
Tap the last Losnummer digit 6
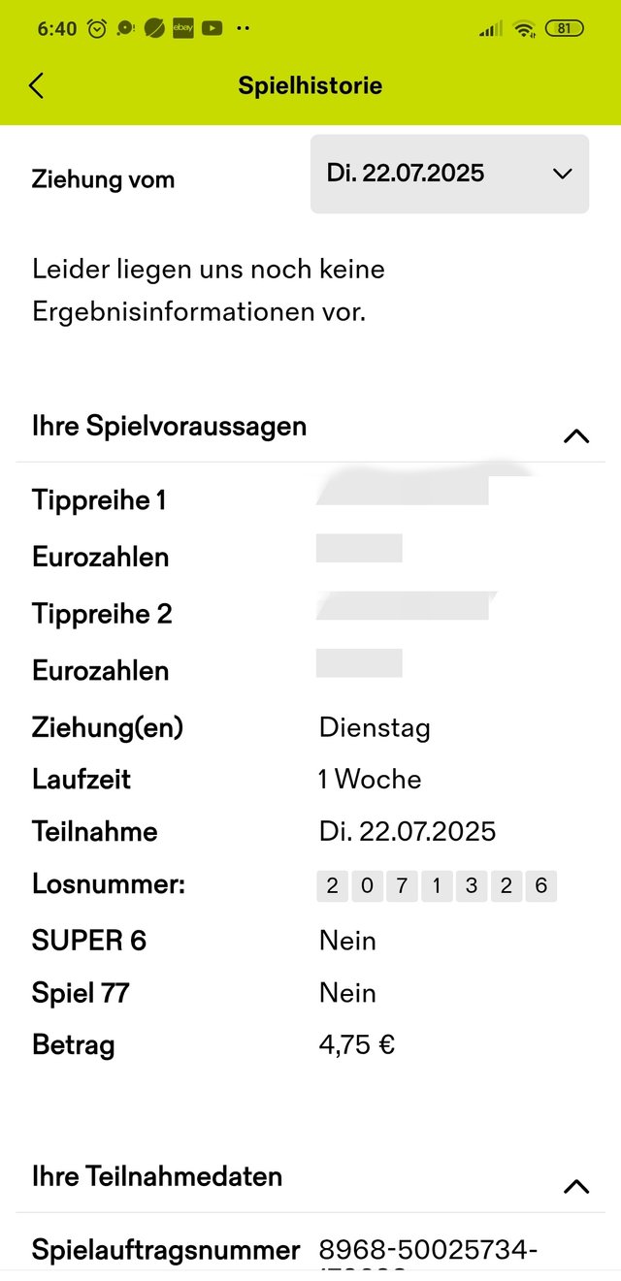(x=541, y=885)
